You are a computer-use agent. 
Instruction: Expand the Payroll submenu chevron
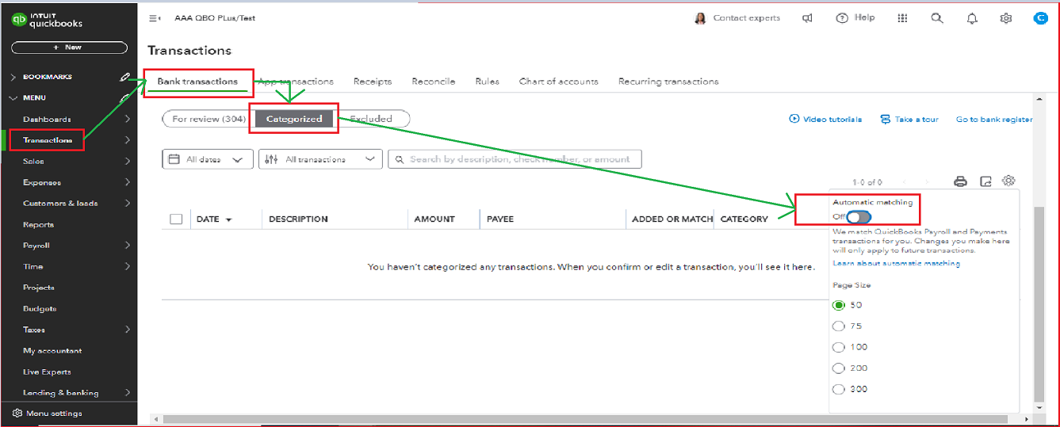click(128, 246)
